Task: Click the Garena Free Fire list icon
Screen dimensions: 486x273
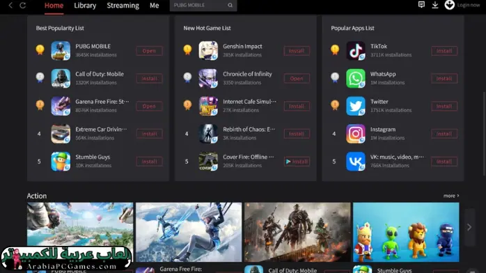Action: (61, 106)
